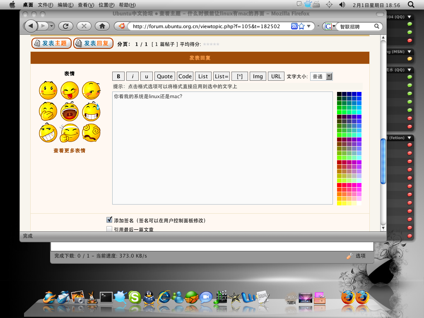Image resolution: width=424 pixels, height=318 pixels.
Task: Open the photo camera app in the dock
Action: coord(78,297)
